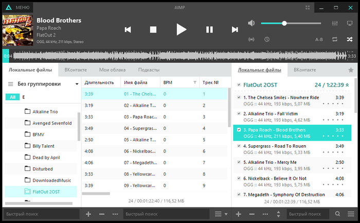Pause the current track
The height and width of the screenshot is (223, 360).
point(209,30)
